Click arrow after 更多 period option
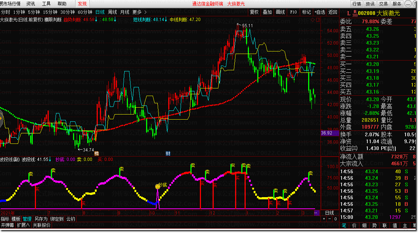 [145, 12]
